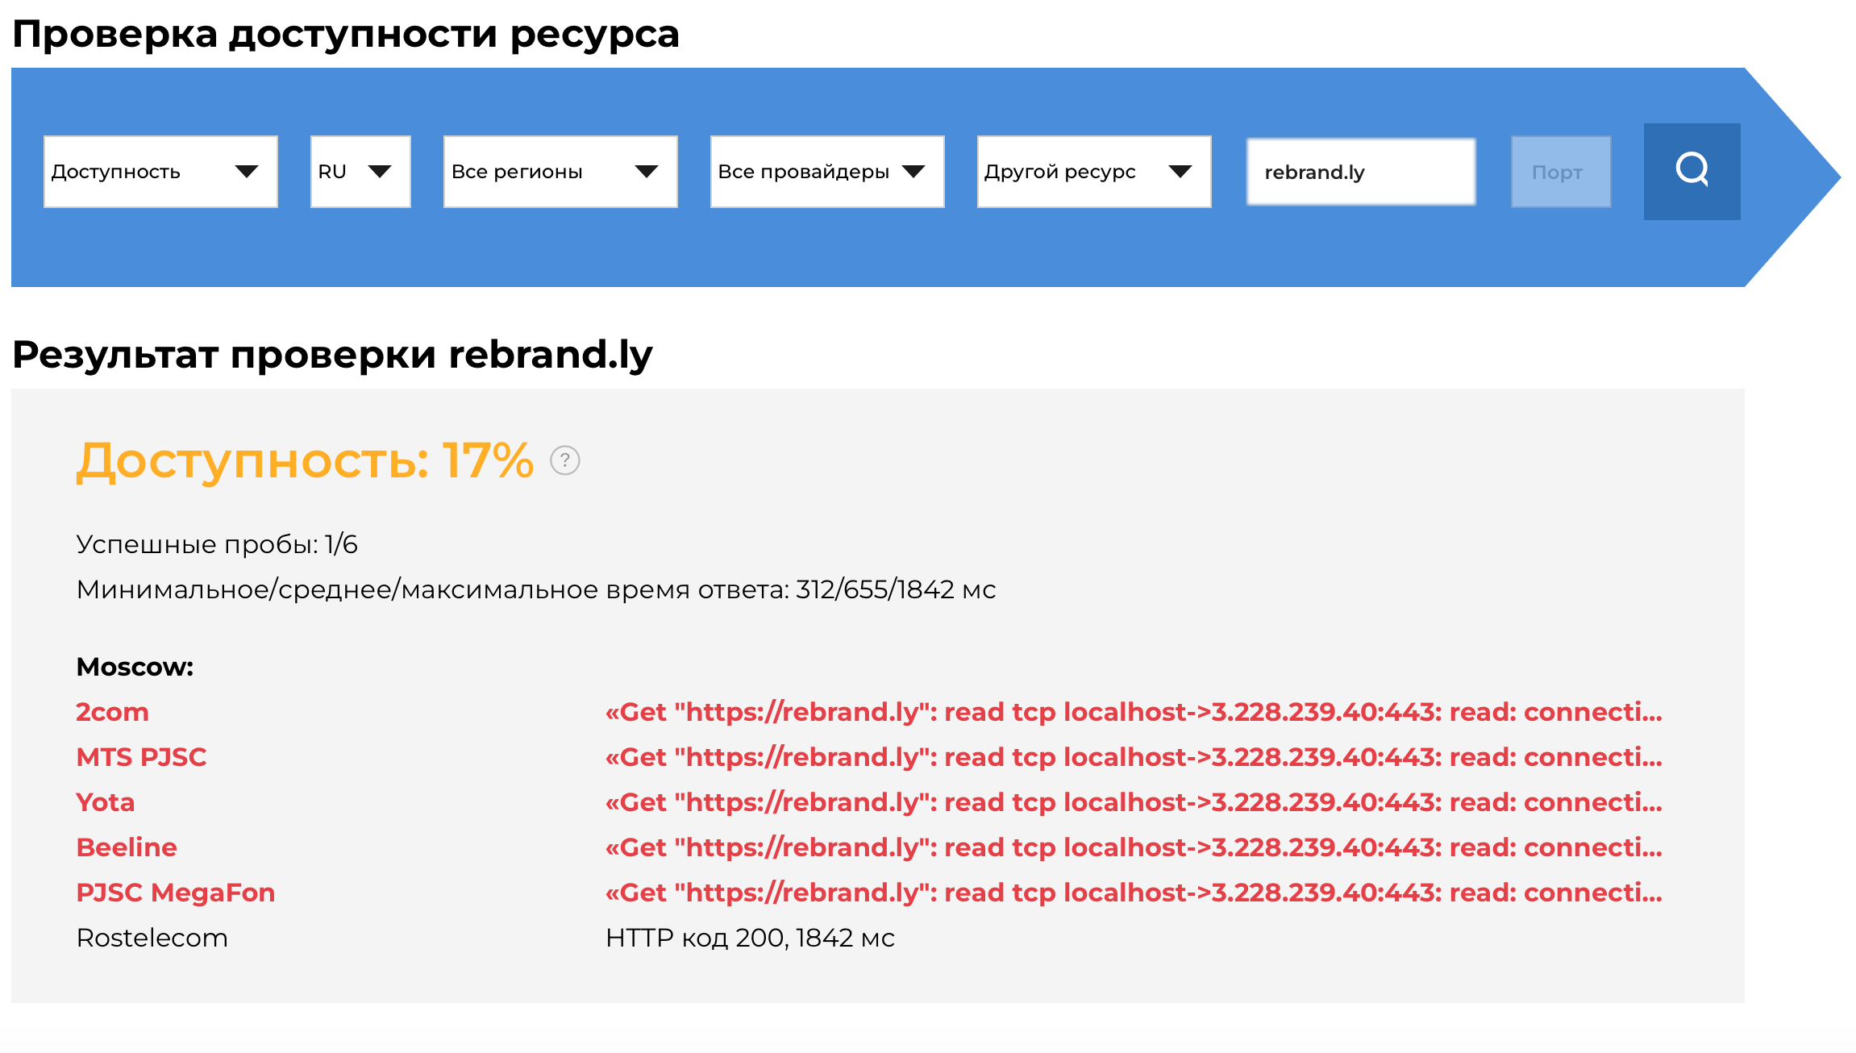Click the Yota error message text
The height and width of the screenshot is (1053, 1856).
[1133, 802]
